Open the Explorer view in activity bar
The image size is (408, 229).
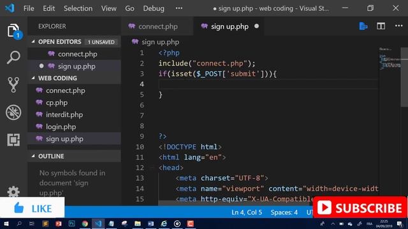pyautogui.click(x=13, y=31)
